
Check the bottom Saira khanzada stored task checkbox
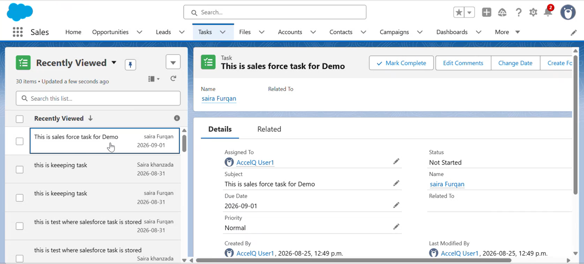(20, 258)
